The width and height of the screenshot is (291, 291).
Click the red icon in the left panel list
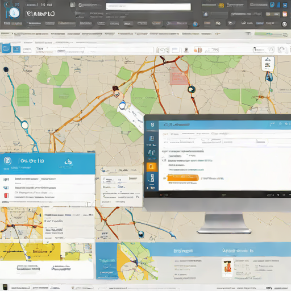pos(6,195)
